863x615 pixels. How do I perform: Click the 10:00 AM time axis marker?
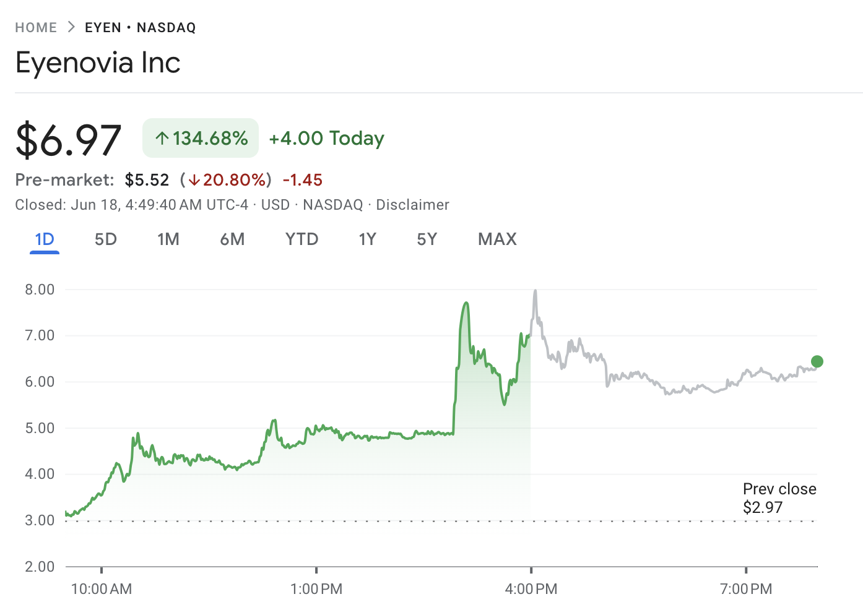tap(102, 588)
